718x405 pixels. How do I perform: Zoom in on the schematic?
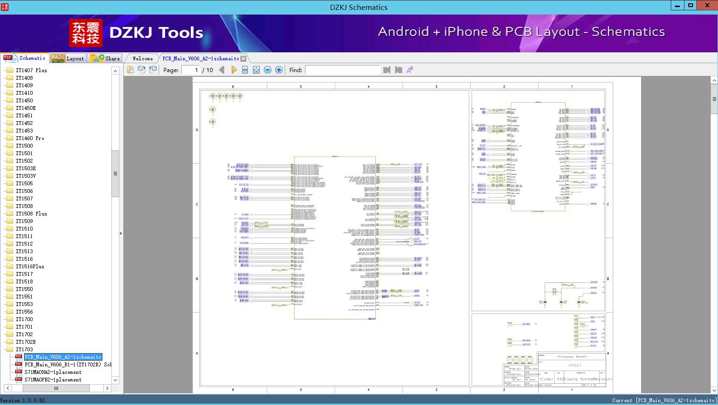click(x=279, y=70)
